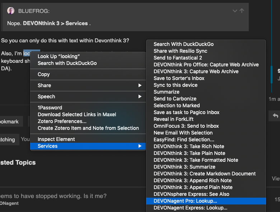Choose Look Up "looking" in context menu
280x212 pixels.
click(88, 56)
